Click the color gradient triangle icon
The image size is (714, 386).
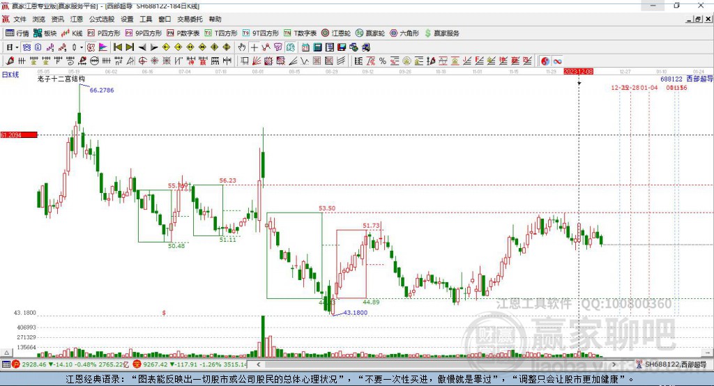tap(103, 47)
